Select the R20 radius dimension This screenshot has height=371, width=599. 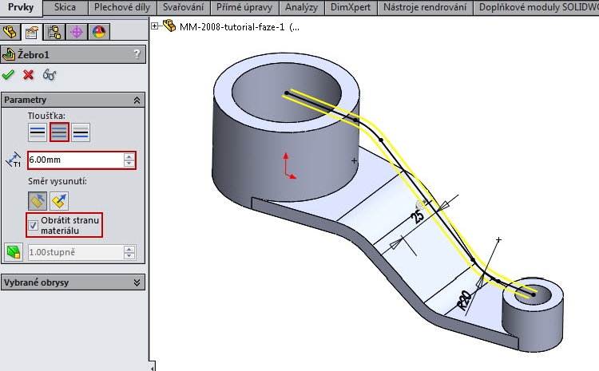pyautogui.click(x=465, y=300)
